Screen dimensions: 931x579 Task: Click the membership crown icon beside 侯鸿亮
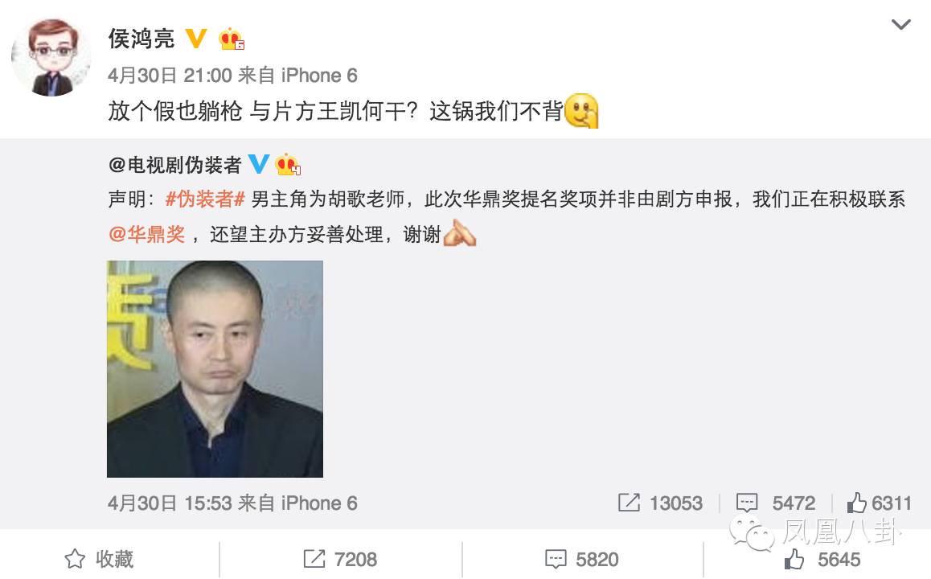coord(231,39)
